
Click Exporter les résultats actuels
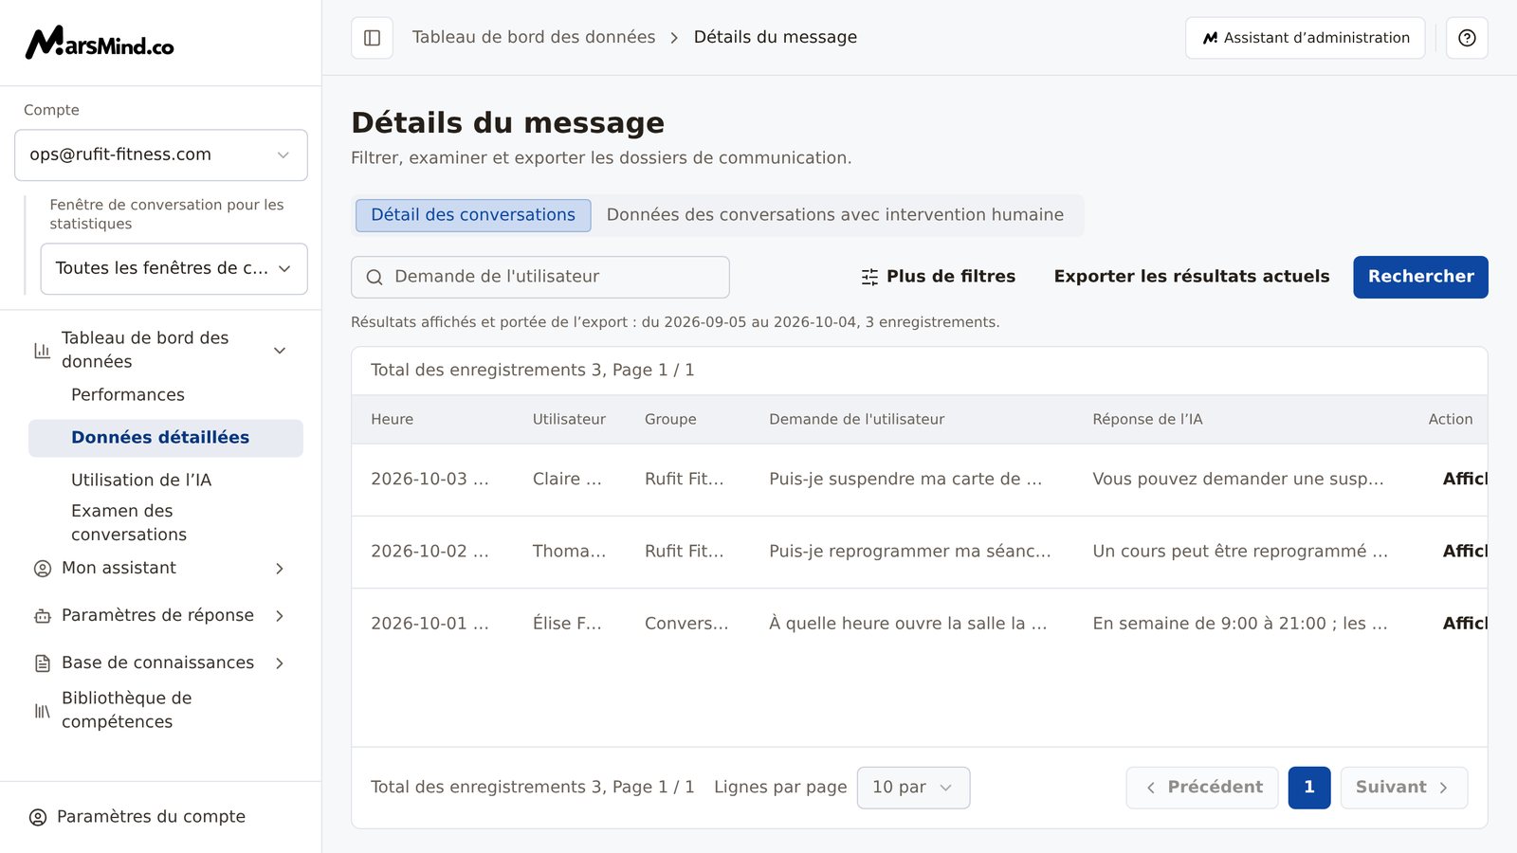[1192, 277]
